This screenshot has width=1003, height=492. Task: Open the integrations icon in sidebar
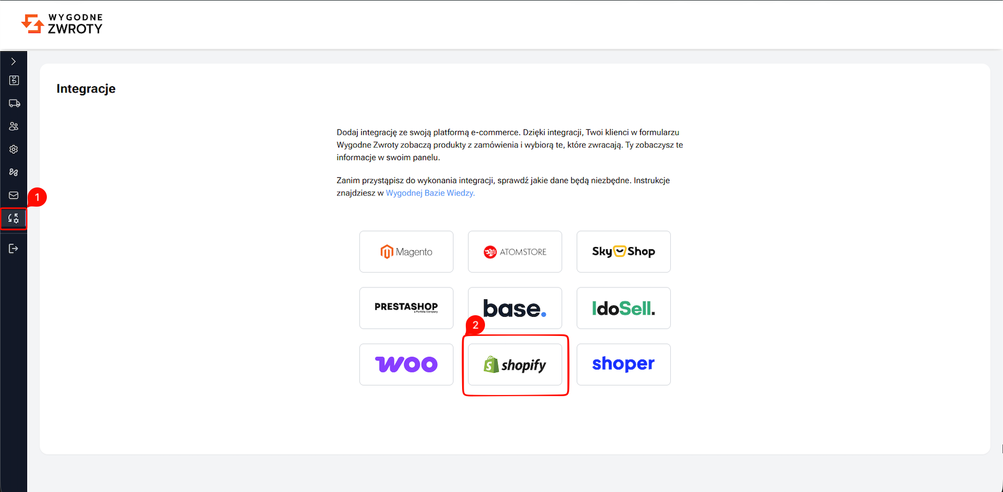14,218
